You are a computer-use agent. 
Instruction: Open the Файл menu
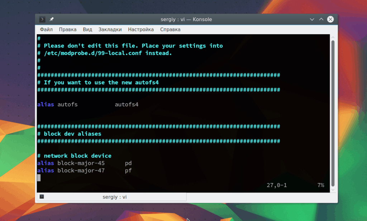pos(46,29)
